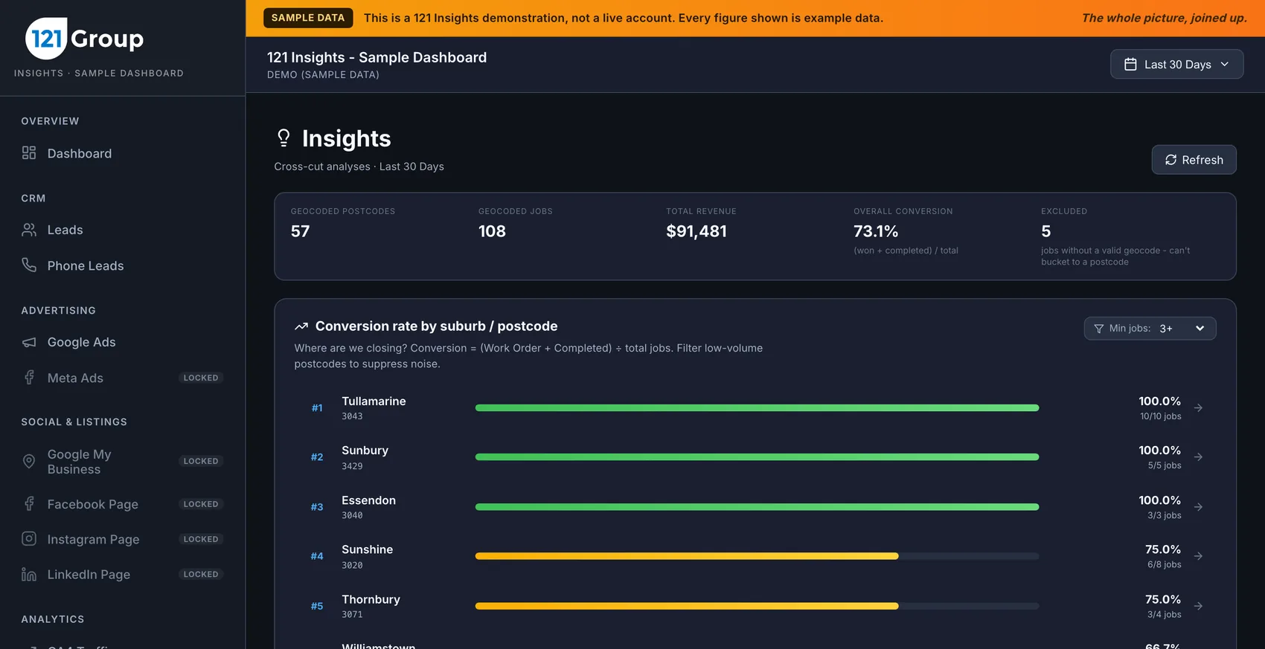Click the Overall Conversion 73.1% value

point(876,231)
